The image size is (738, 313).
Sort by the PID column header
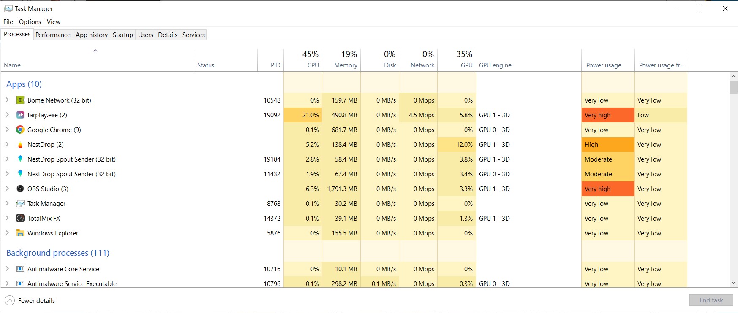click(x=270, y=60)
